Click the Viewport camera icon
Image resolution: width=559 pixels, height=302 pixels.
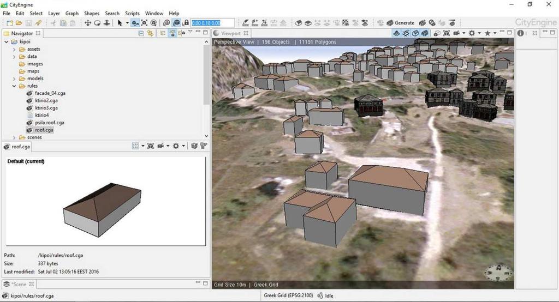click(x=456, y=33)
